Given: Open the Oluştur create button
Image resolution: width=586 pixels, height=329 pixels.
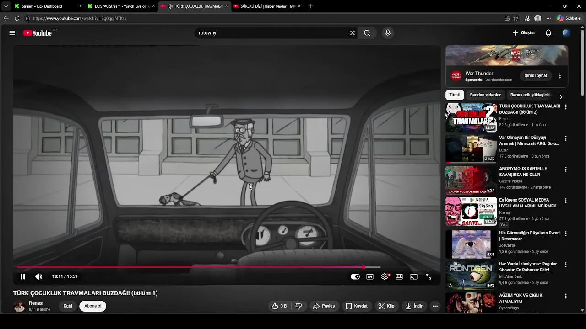Looking at the screenshot, I should click(x=524, y=33).
